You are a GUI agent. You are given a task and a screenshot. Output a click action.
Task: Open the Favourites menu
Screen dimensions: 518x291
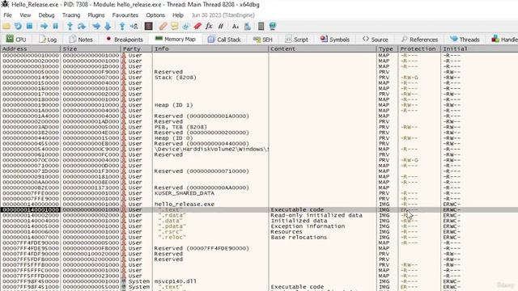(x=125, y=15)
